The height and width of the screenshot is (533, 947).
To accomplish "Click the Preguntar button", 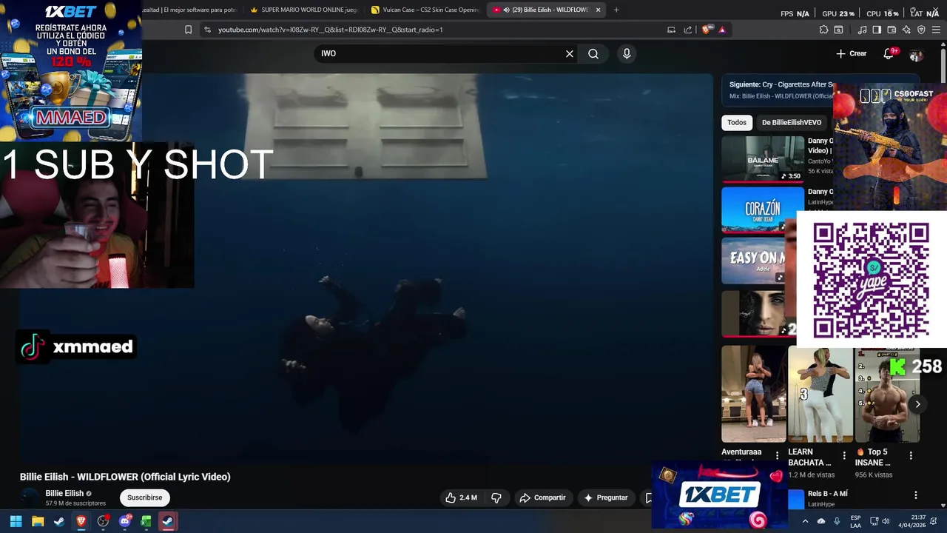I will pos(606,497).
